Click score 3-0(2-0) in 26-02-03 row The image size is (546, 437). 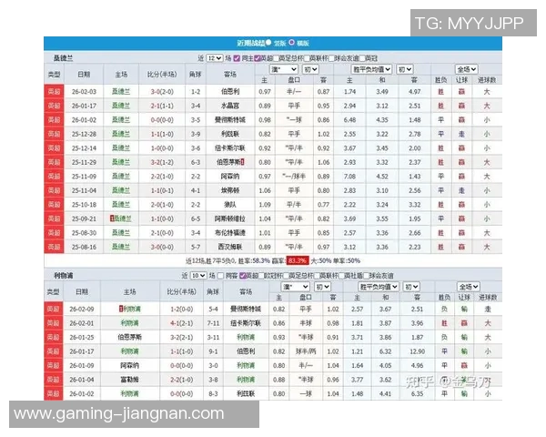click(x=162, y=92)
